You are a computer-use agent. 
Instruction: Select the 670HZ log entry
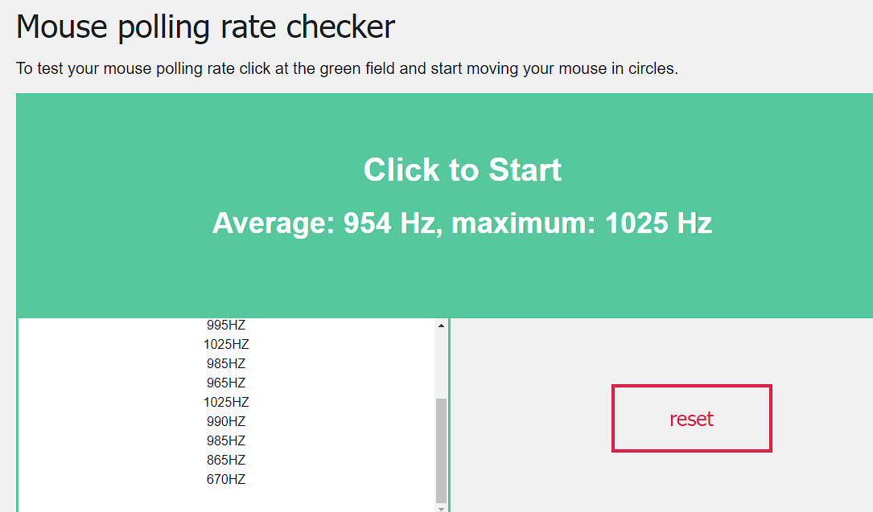pyautogui.click(x=226, y=479)
